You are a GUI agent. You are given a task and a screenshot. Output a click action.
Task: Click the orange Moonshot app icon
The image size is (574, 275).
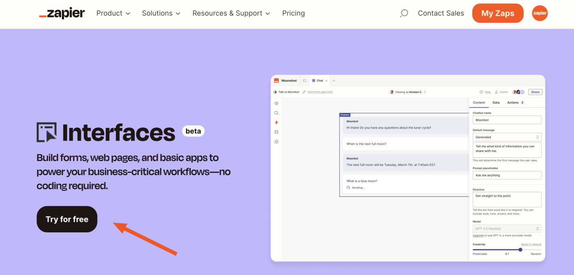277,80
